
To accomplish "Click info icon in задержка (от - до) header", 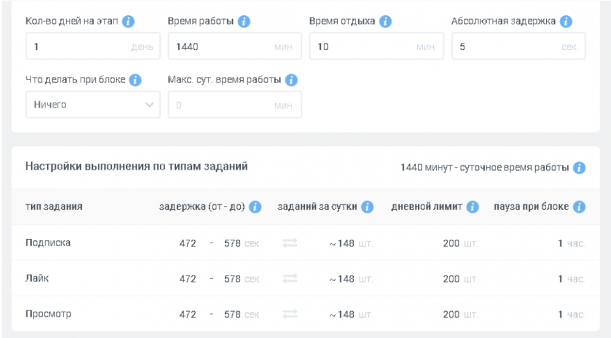I will point(255,207).
